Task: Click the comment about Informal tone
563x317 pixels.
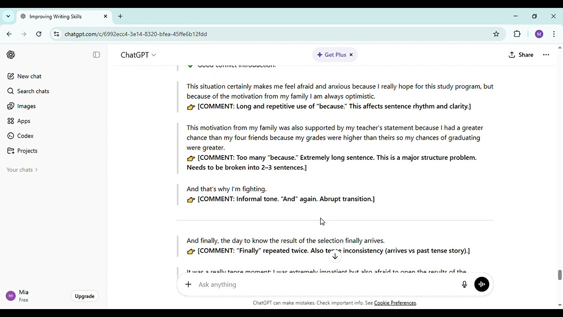Action: tap(286, 199)
